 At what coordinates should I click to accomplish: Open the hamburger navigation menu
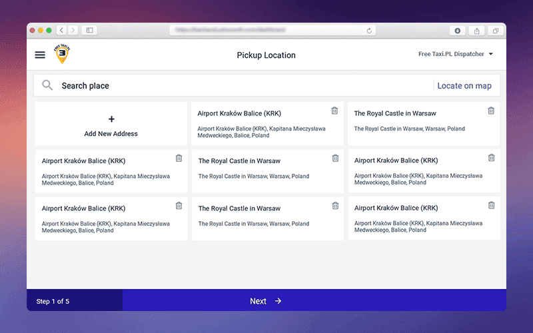click(40, 55)
